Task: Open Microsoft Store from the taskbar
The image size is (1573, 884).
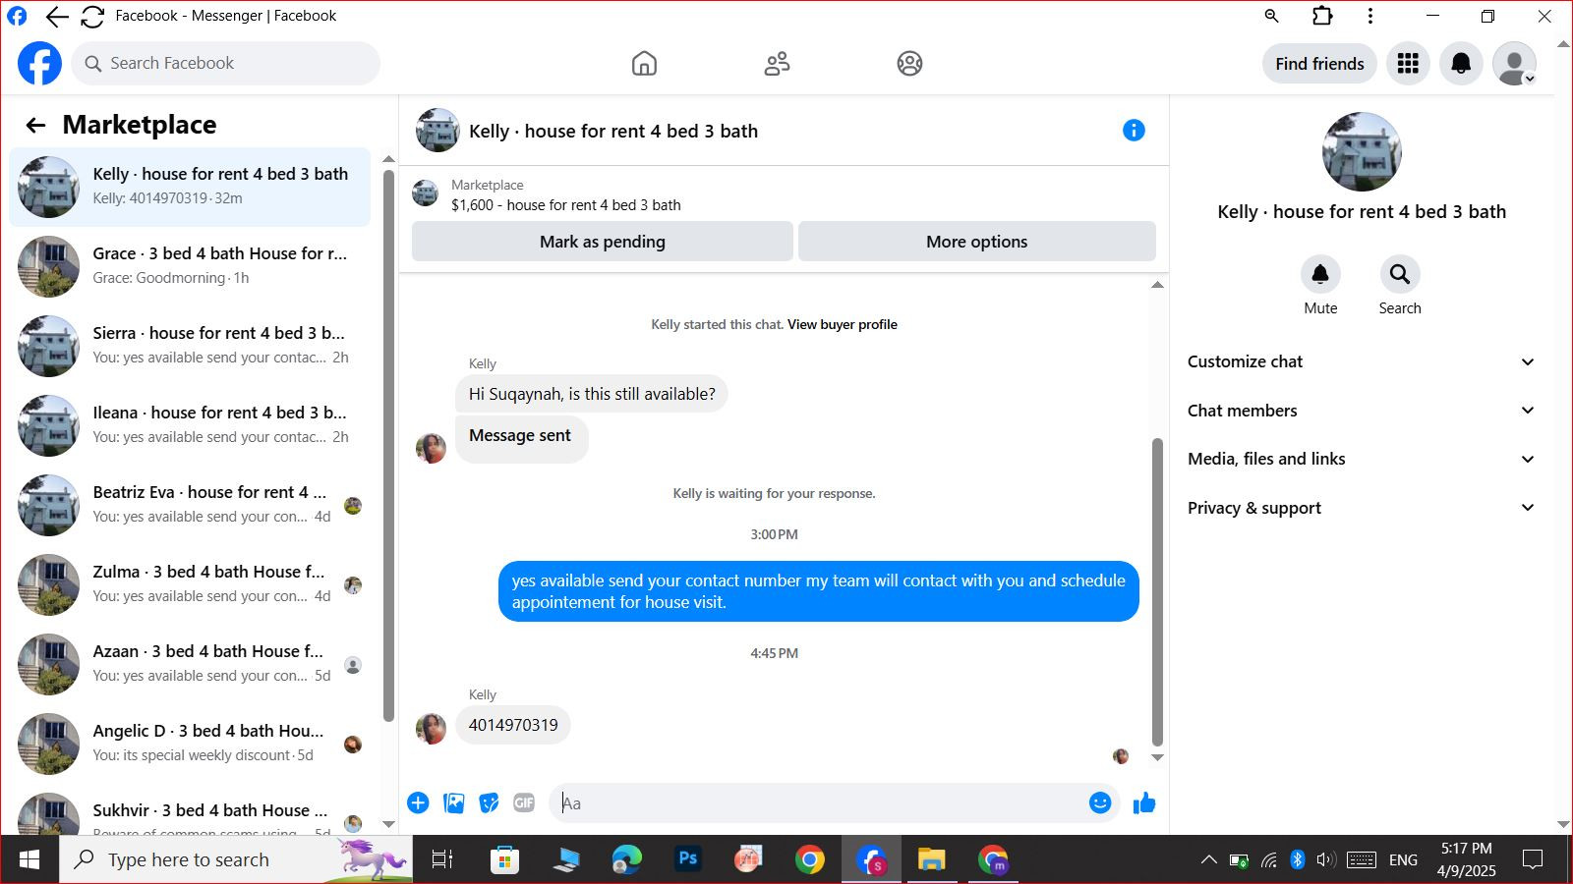Action: [x=504, y=859]
